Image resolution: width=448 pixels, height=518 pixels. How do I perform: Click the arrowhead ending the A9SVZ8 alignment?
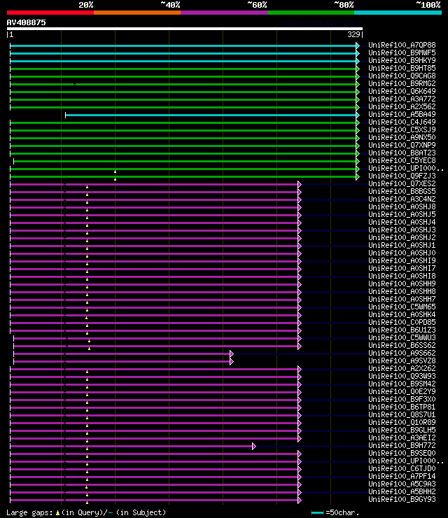232,361
